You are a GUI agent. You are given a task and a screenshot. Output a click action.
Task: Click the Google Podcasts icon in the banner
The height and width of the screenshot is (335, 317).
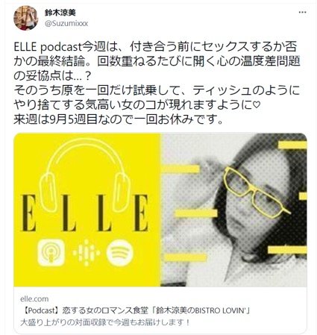coord(86,252)
